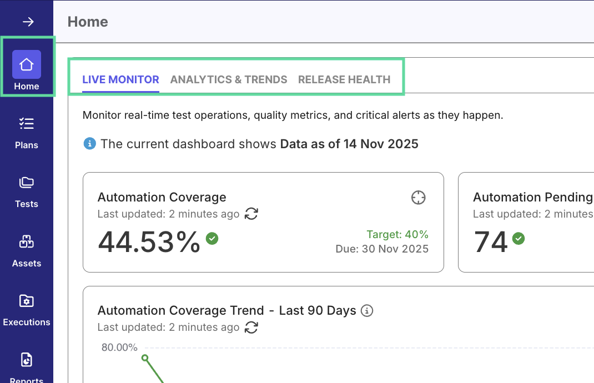Refresh the Automation Coverage Trend chart

pos(251,327)
